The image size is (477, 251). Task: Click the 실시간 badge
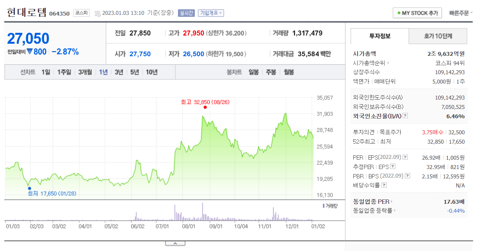pos(186,13)
